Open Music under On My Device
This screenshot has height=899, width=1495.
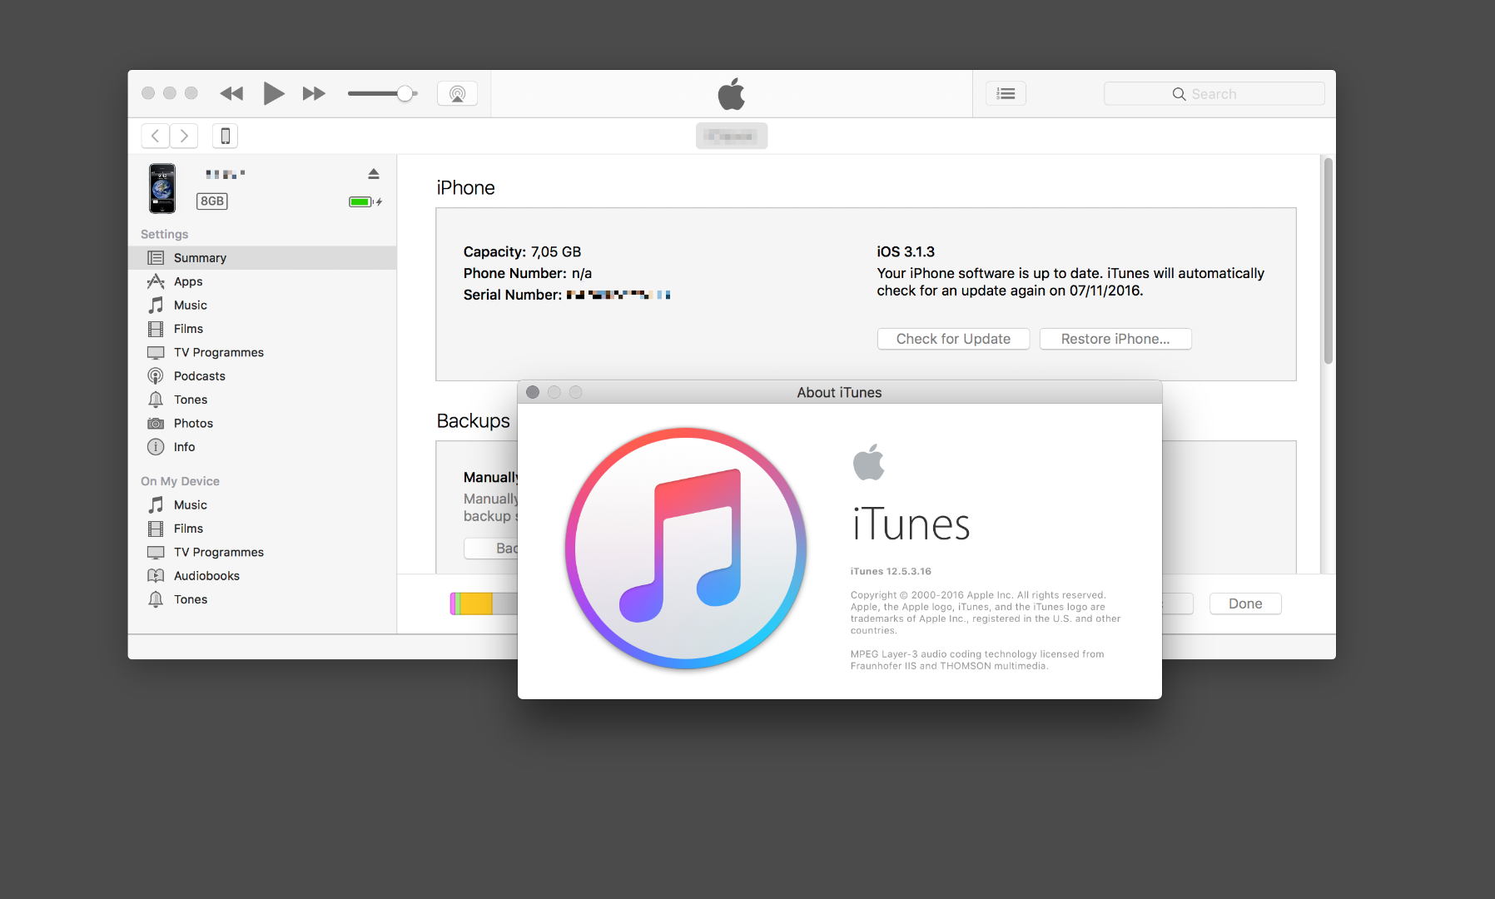262,505
